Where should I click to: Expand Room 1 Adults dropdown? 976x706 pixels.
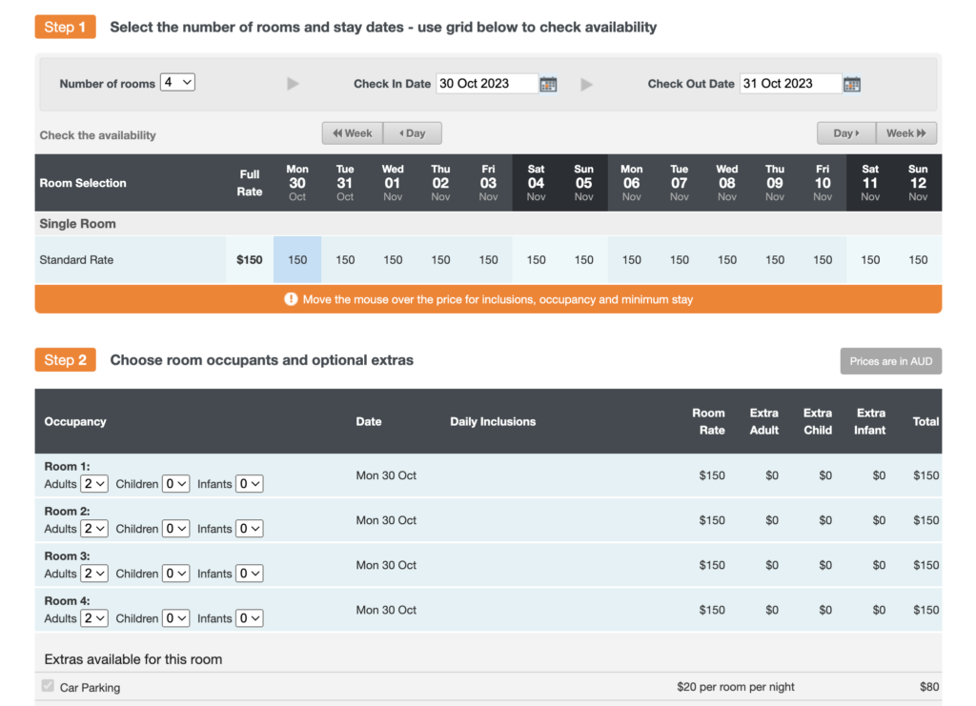tap(94, 484)
